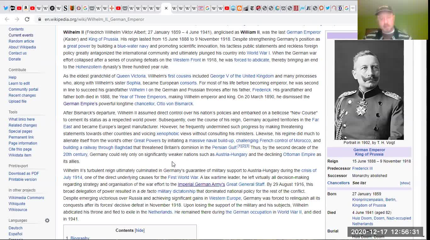This screenshot has height=240, width=430.
Task: Click the address bar URL field
Action: (94, 19)
